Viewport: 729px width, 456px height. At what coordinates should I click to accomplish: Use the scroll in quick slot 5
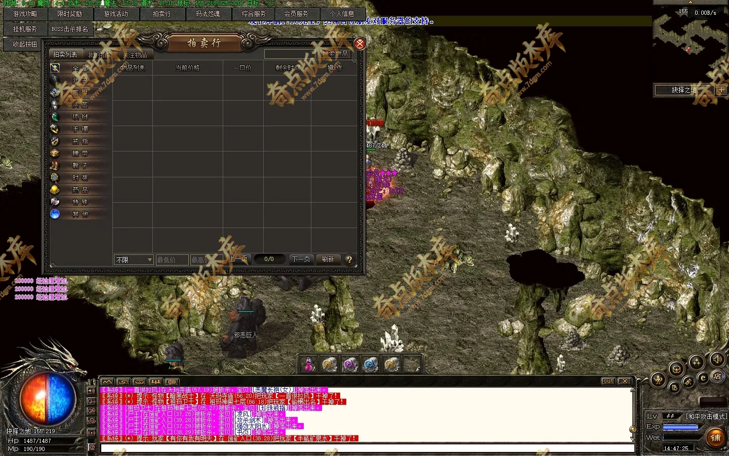point(391,364)
